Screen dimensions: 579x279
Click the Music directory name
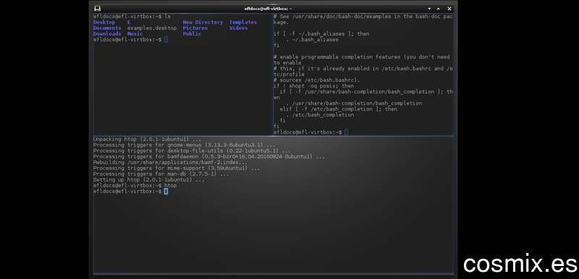[135, 33]
